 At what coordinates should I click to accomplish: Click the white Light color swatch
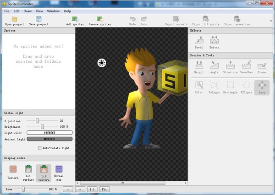(49, 132)
